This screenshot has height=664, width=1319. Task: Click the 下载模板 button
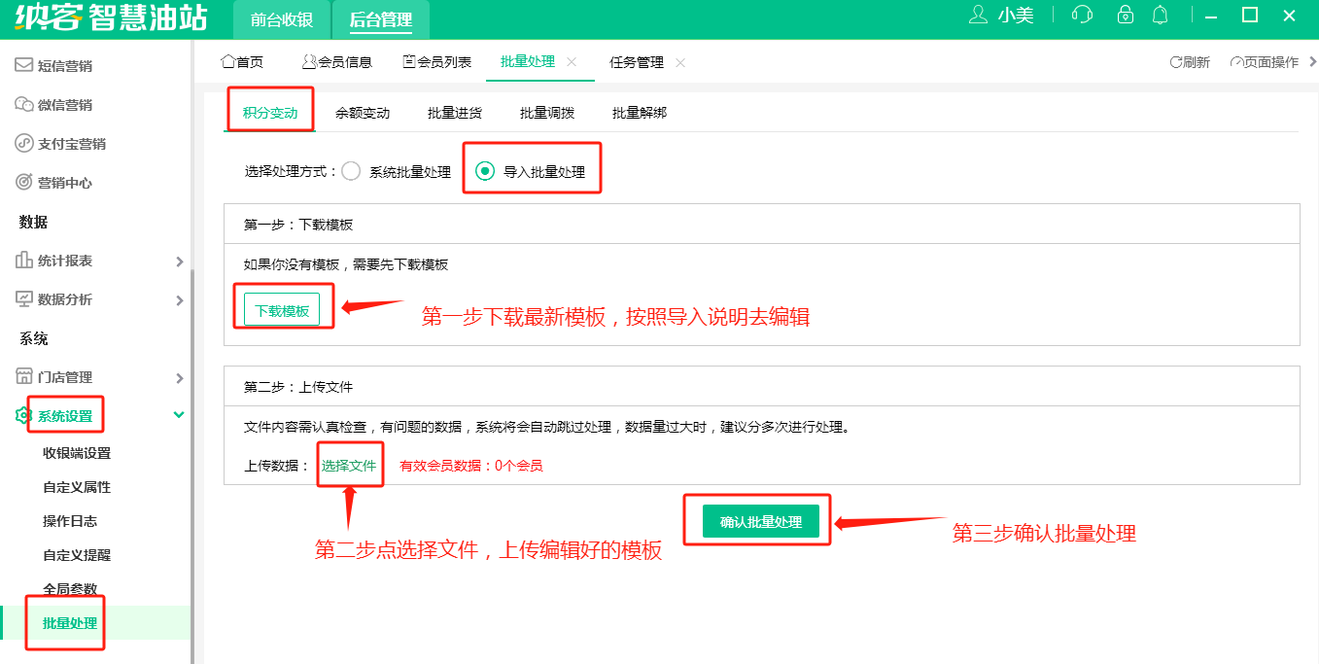(282, 311)
